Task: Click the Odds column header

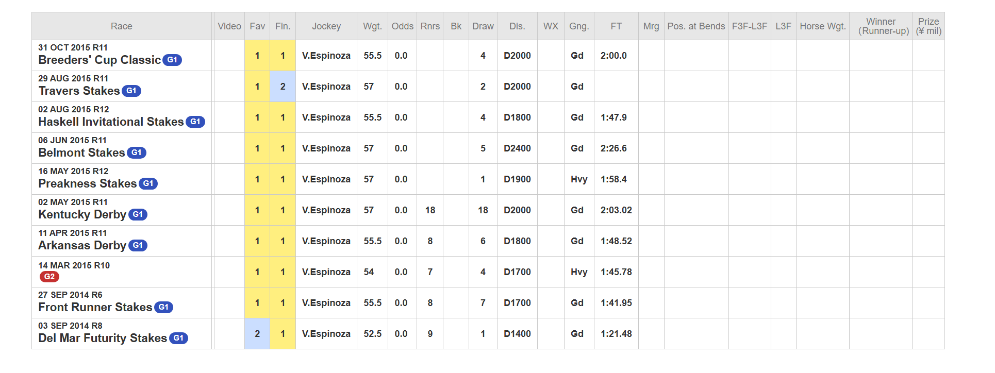Action: [402, 26]
